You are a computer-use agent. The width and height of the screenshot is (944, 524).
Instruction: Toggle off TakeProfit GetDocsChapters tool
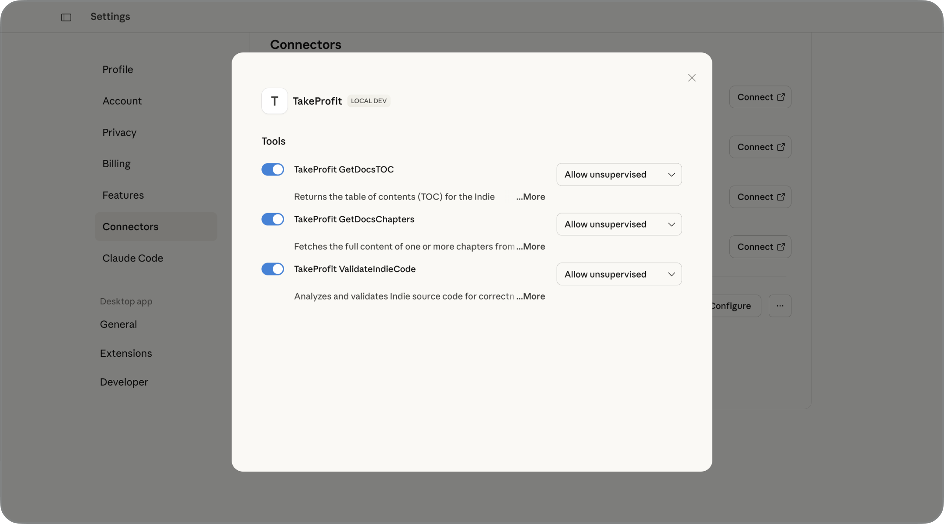click(x=273, y=219)
